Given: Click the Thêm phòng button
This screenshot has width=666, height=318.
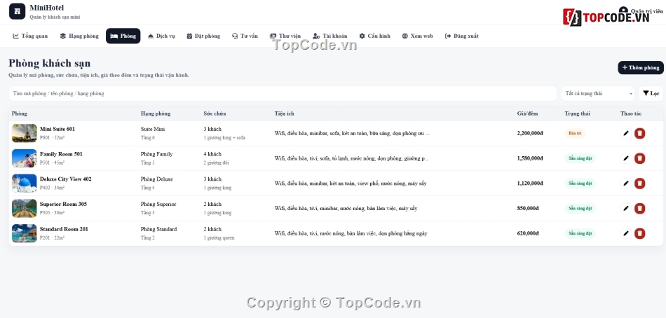Looking at the screenshot, I should (641, 67).
